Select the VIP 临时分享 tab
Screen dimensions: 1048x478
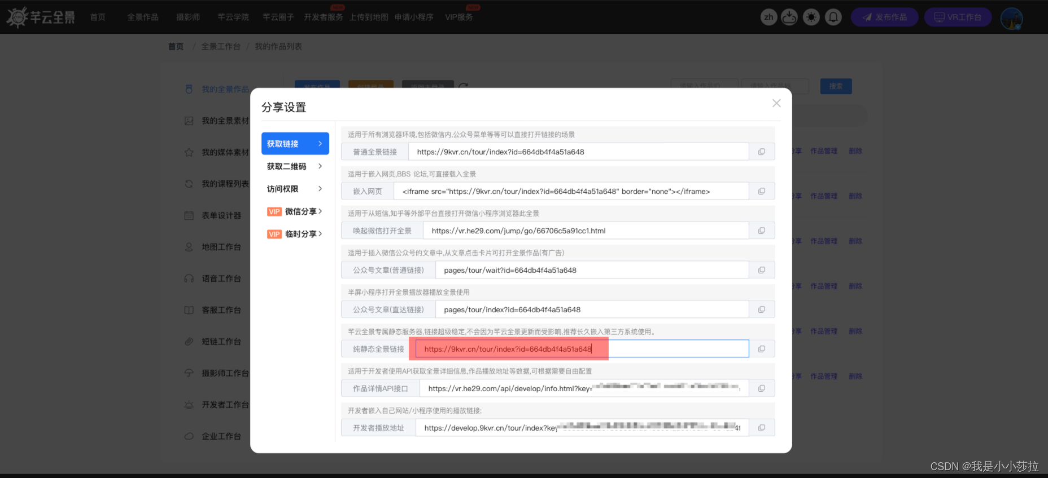click(295, 234)
